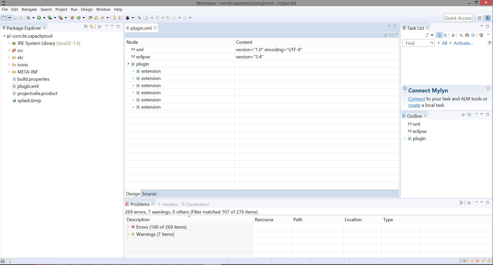Screen dimensions: 493x265
Task: Click the Previous Annotation toolbar icon
Action: tap(157, 18)
